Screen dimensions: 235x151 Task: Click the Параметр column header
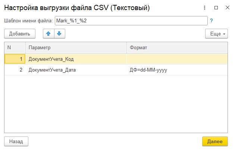[x=76, y=48]
